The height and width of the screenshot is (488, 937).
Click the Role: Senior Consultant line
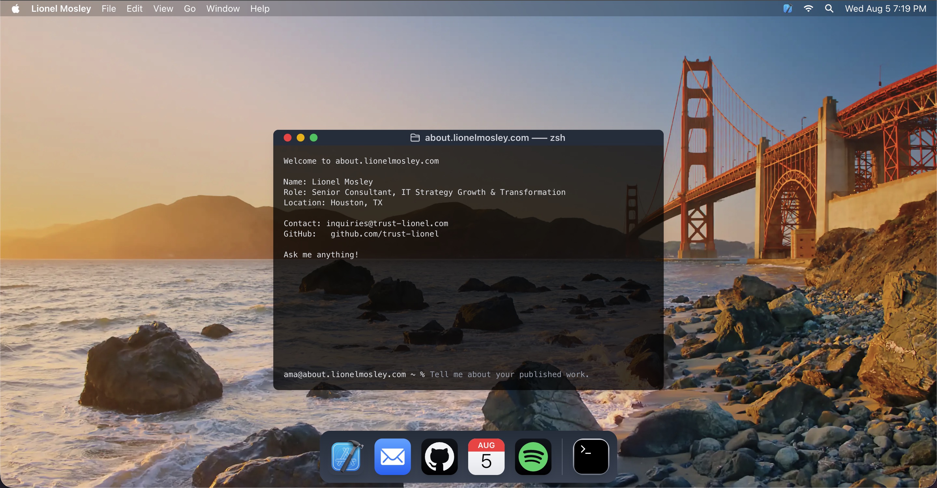pos(425,192)
